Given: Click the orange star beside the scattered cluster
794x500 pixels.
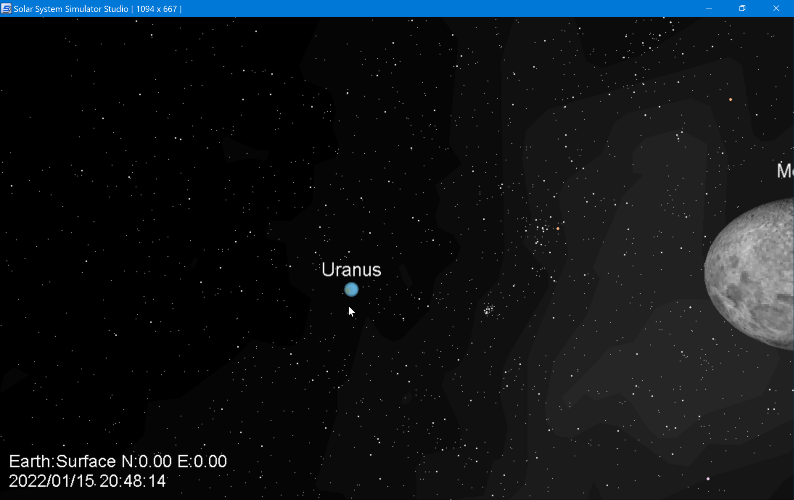Looking at the screenshot, I should click(558, 229).
